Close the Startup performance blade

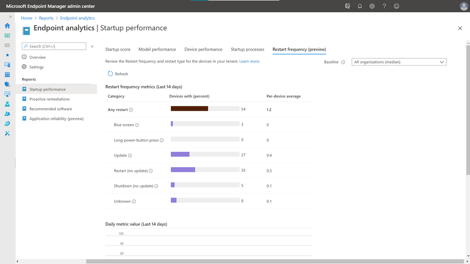(x=460, y=28)
